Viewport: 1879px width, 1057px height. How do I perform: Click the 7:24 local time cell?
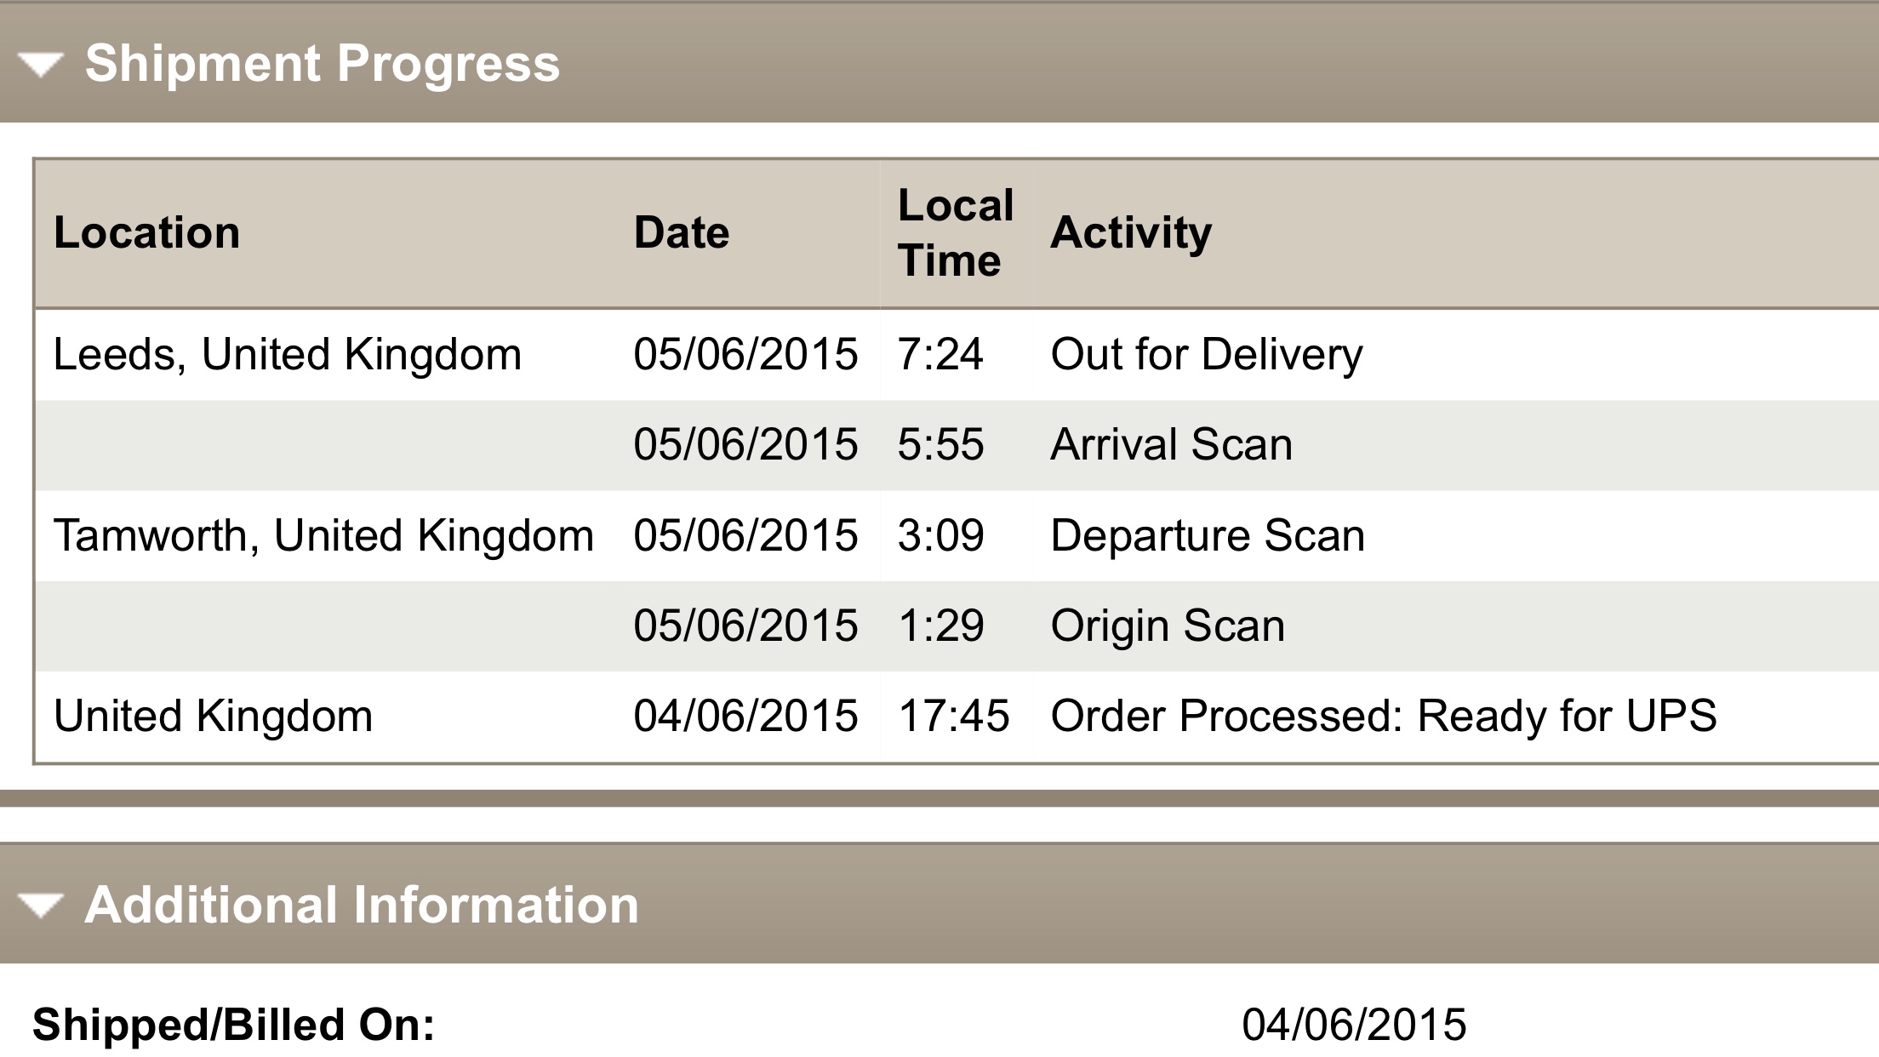(x=940, y=354)
